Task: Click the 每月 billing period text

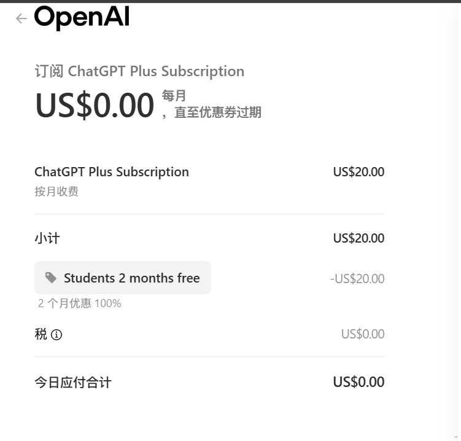Action: (174, 96)
